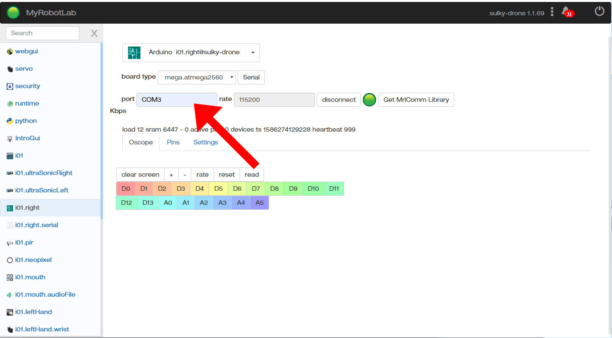Viewport: 612px width, 338px height.
Task: Select python in the service list
Action: coord(26,121)
